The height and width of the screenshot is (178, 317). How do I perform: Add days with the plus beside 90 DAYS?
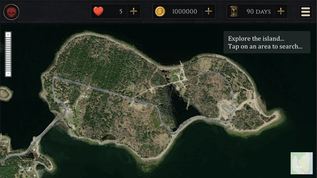click(x=281, y=11)
